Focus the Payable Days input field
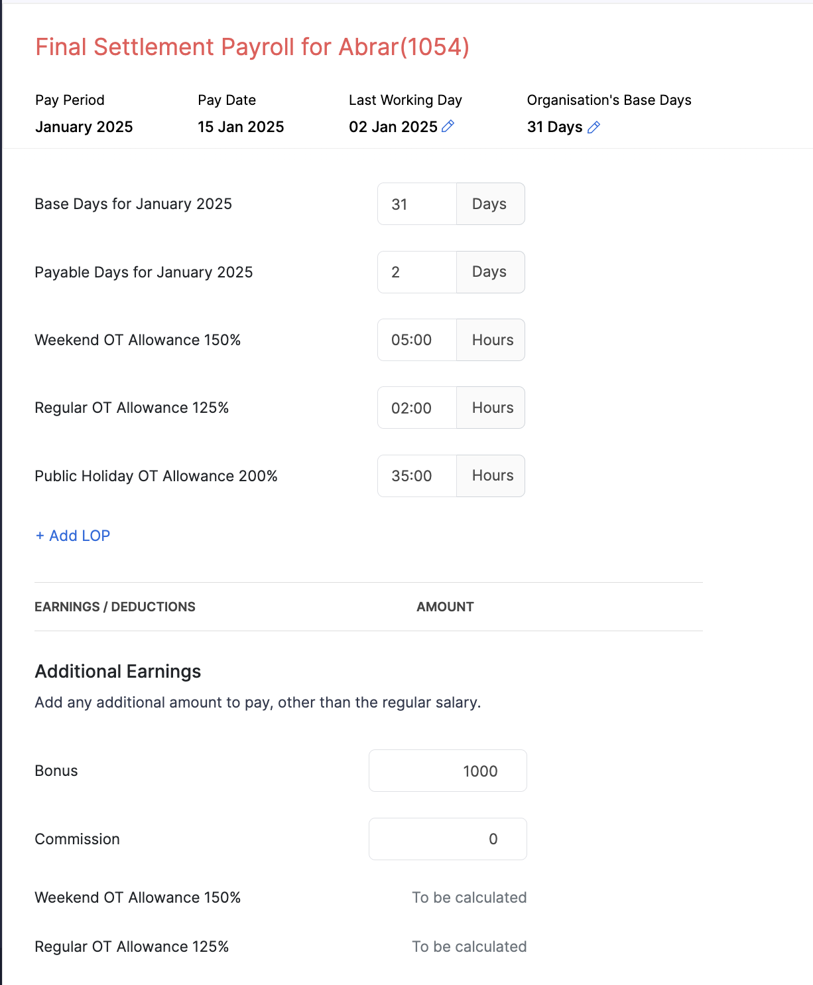 click(417, 272)
